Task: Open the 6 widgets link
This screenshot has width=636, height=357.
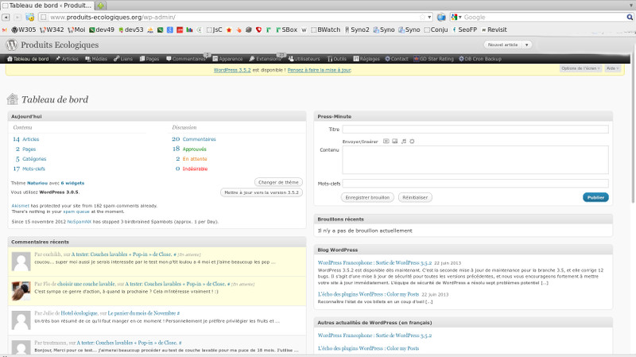Action: coord(72,184)
